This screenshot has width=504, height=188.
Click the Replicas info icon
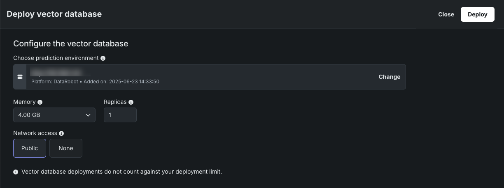(x=131, y=102)
